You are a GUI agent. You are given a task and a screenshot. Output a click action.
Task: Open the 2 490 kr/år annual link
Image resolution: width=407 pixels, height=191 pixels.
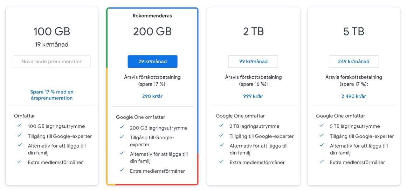[x=354, y=96]
